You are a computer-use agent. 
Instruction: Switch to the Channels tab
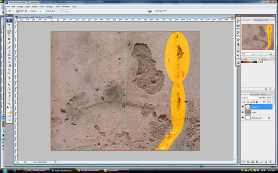255,94
